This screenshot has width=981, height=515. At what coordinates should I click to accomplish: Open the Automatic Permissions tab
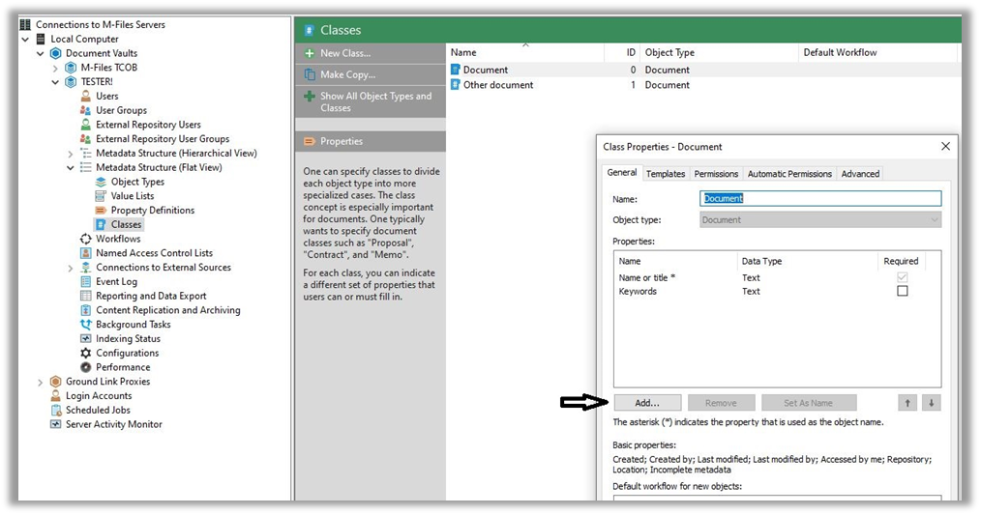(789, 174)
